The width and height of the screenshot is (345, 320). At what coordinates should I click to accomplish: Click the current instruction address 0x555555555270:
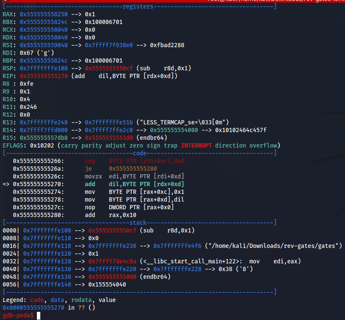[38, 184]
